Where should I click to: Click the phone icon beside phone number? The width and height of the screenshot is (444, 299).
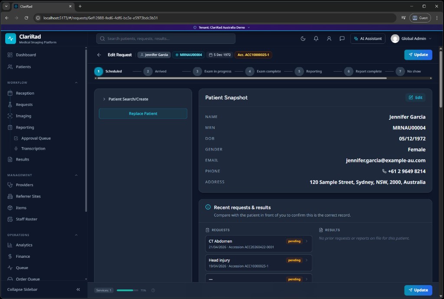click(384, 171)
